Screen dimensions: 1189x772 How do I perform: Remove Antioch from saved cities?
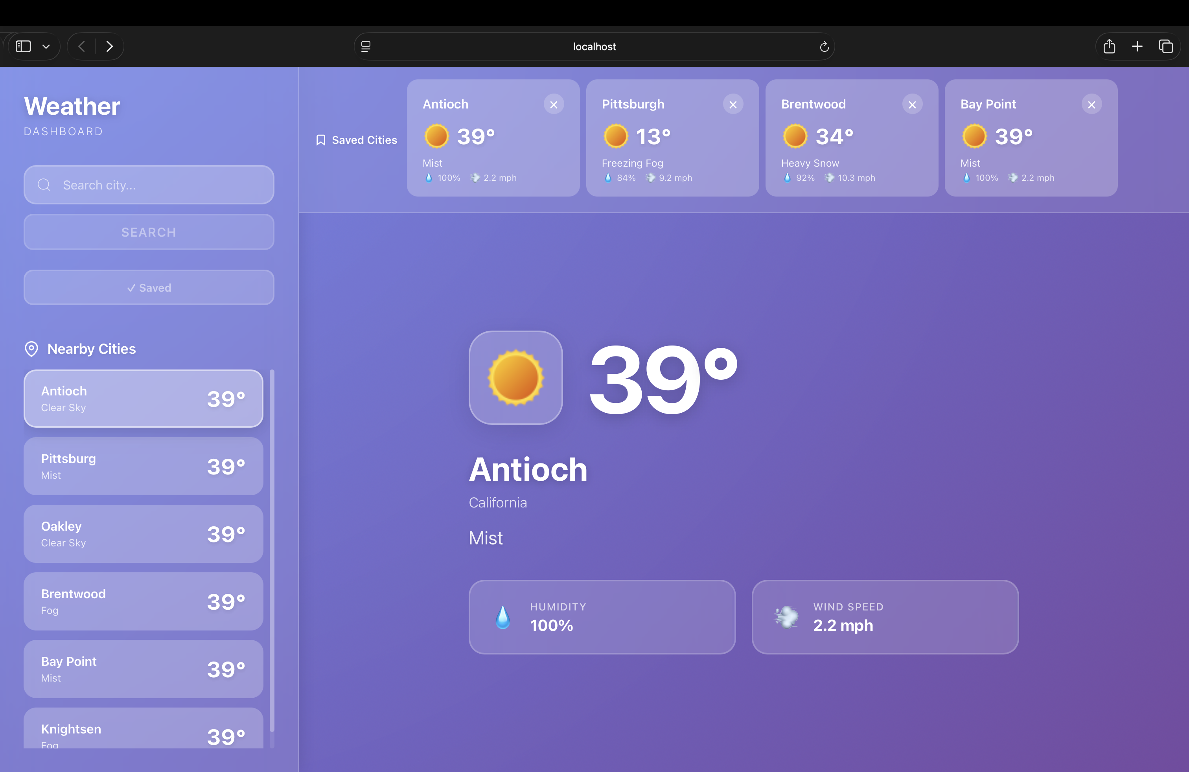[554, 105]
